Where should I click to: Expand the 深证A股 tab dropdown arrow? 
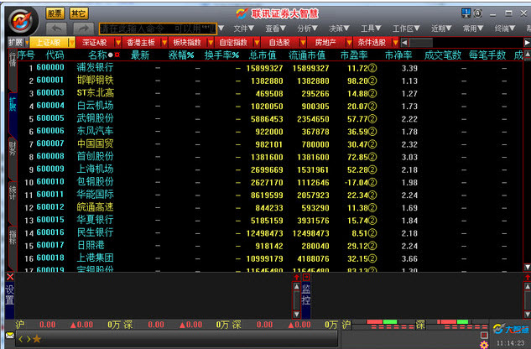point(117,42)
